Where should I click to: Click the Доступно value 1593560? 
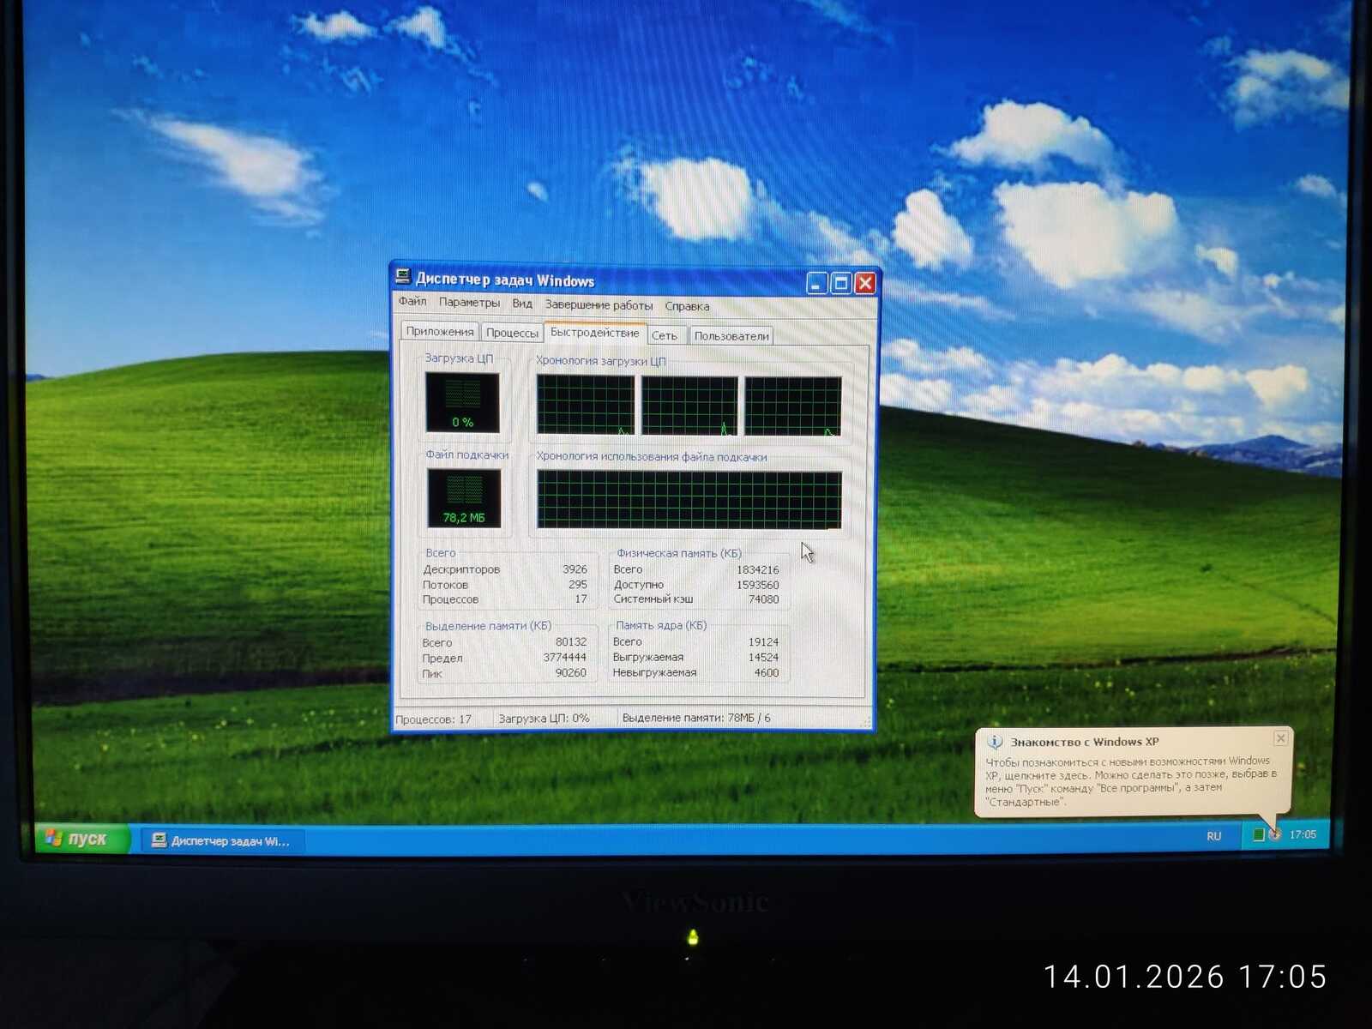pos(758,586)
